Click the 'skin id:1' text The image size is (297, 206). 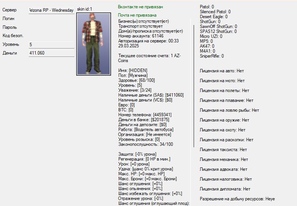tap(85, 9)
